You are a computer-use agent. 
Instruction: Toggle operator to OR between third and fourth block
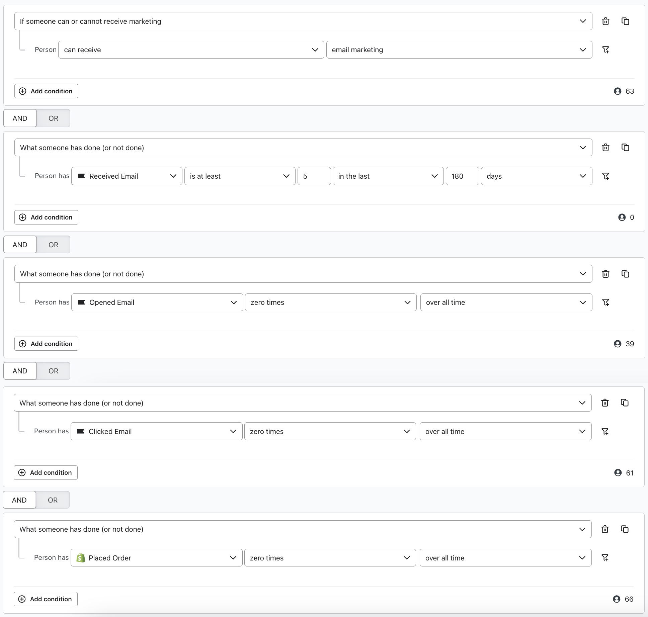click(53, 371)
